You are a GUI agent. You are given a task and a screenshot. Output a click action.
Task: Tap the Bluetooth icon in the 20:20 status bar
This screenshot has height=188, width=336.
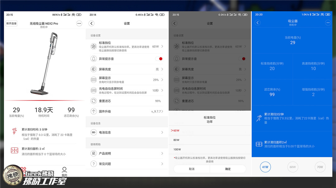point(310,15)
